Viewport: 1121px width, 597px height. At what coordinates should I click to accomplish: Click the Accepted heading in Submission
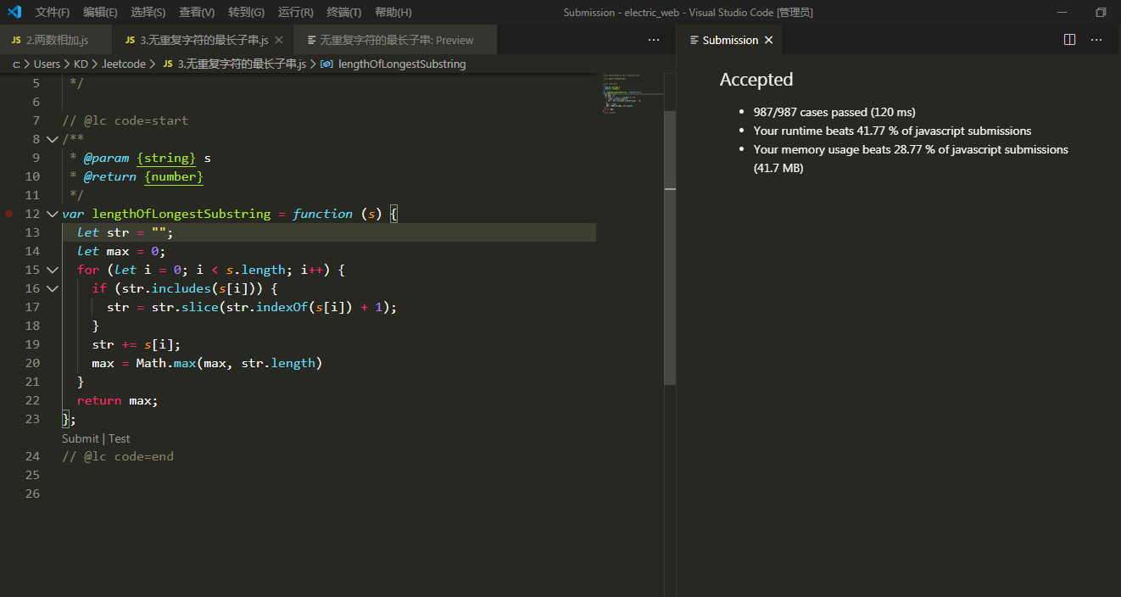[x=756, y=80]
